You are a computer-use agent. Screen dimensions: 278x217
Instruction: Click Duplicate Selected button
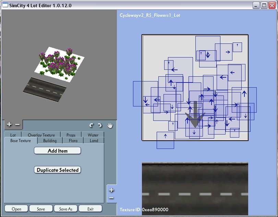point(58,170)
